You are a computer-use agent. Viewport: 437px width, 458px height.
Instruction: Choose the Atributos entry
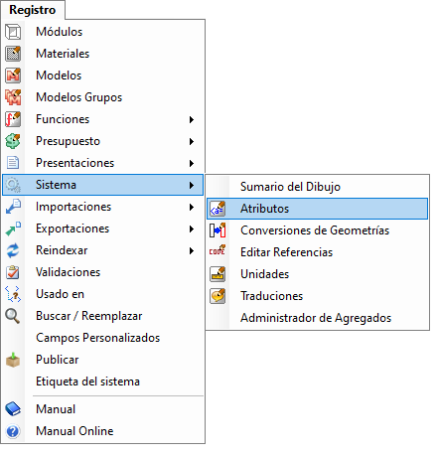317,209
